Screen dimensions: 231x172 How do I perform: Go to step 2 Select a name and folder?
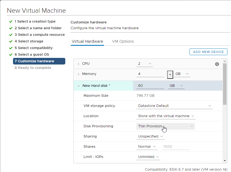(38, 28)
